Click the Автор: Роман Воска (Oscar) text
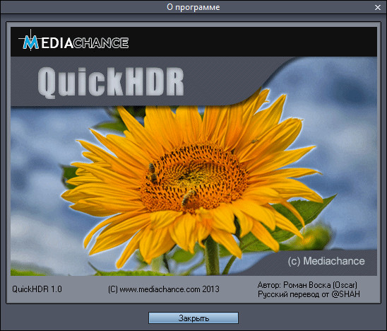 [307, 285]
